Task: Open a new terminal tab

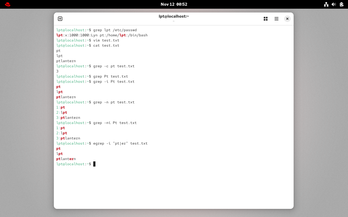Action: (x=60, y=19)
